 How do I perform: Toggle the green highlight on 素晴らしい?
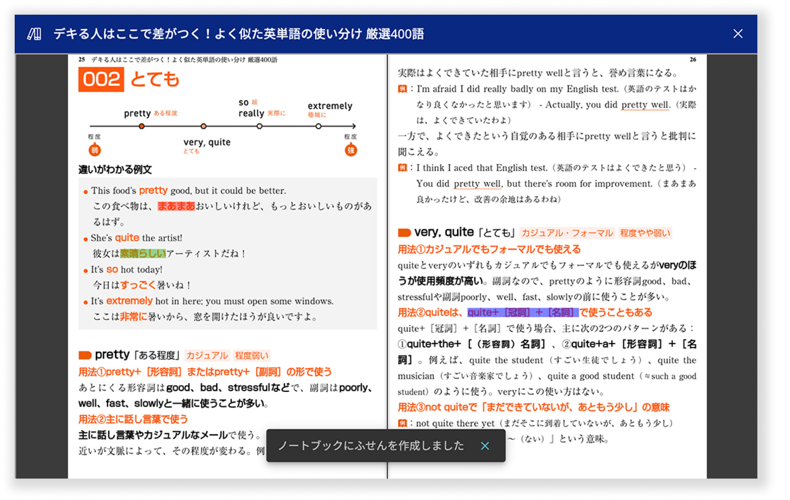coord(142,253)
